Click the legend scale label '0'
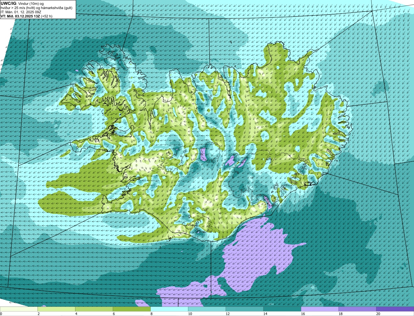The height and width of the screenshot is (316, 414). click(x=1, y=314)
